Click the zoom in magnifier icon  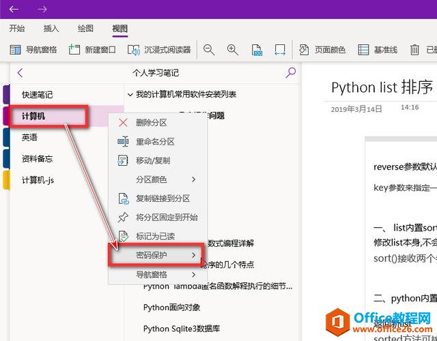232,50
